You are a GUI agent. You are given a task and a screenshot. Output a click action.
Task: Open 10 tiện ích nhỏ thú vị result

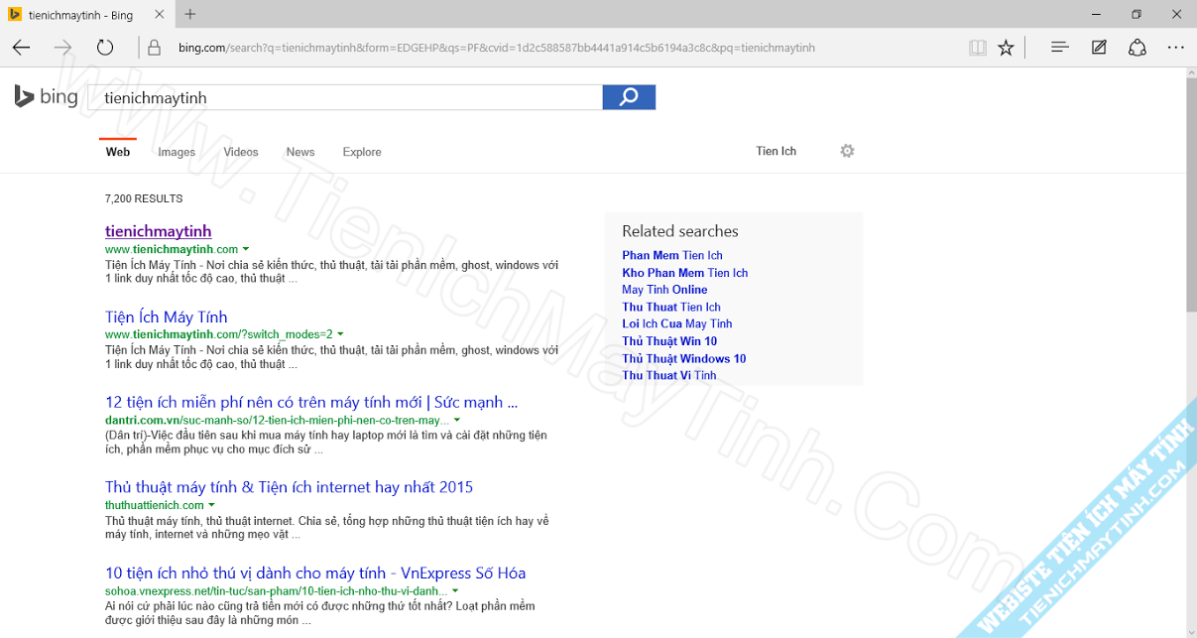315,573
